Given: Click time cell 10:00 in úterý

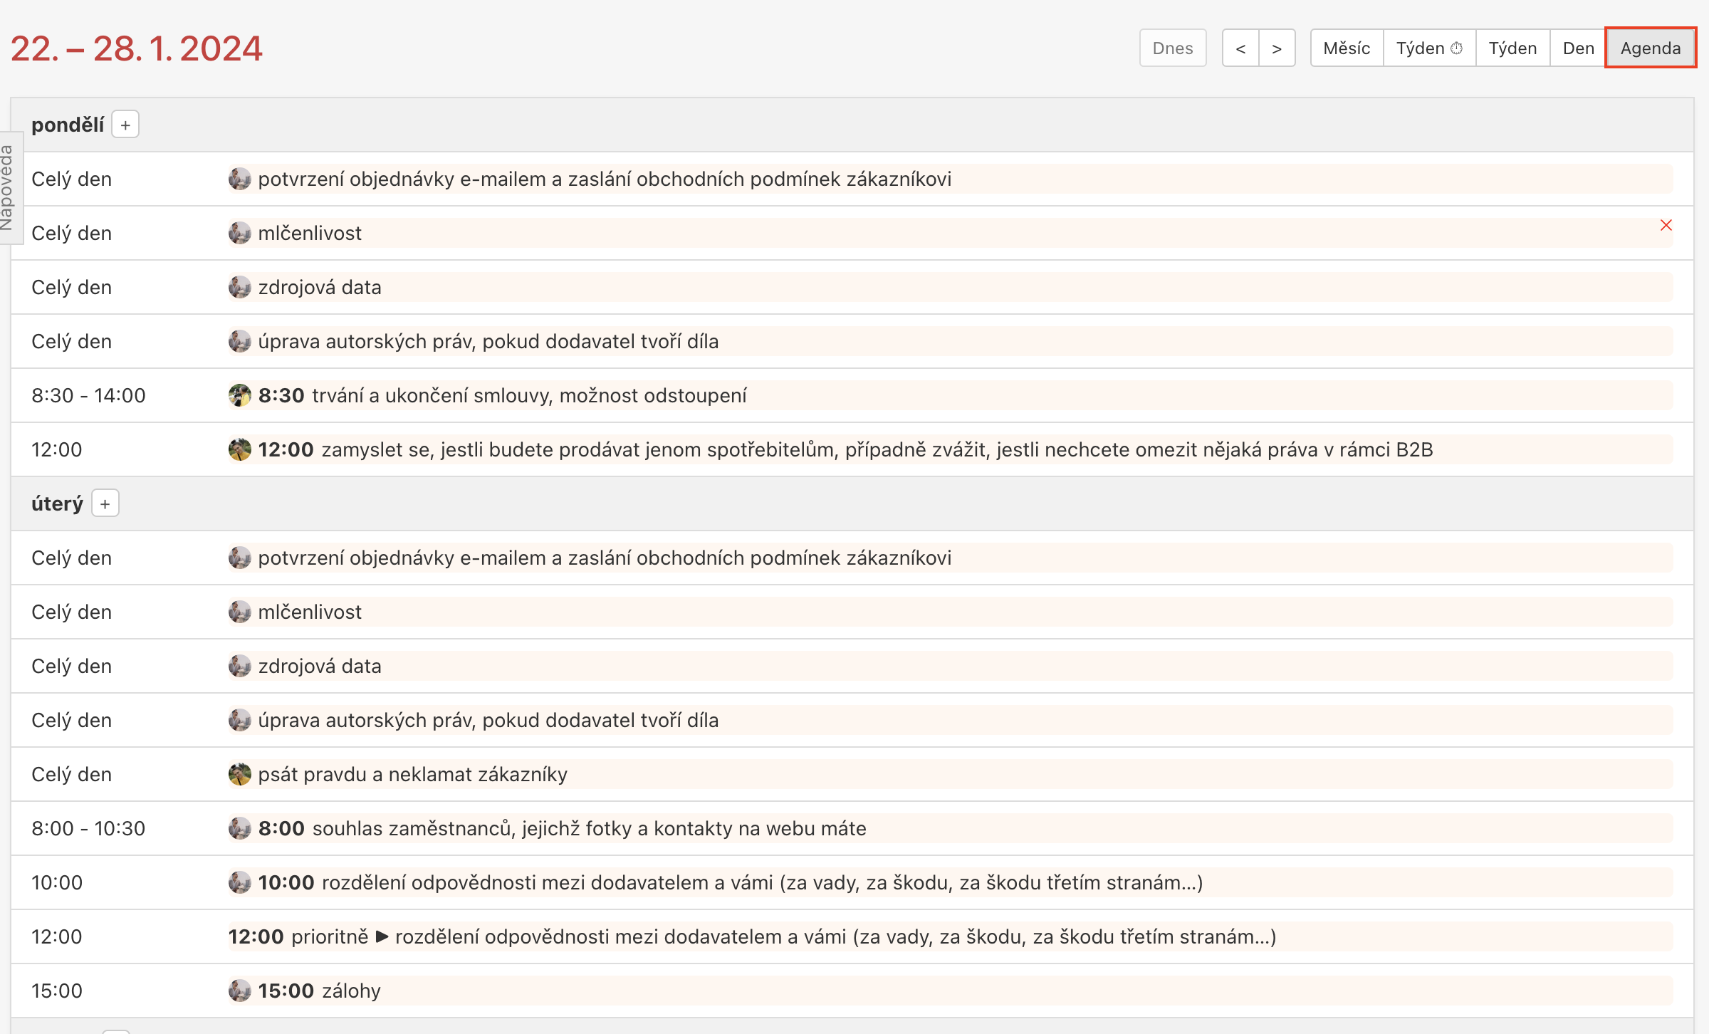Looking at the screenshot, I should click(57, 882).
